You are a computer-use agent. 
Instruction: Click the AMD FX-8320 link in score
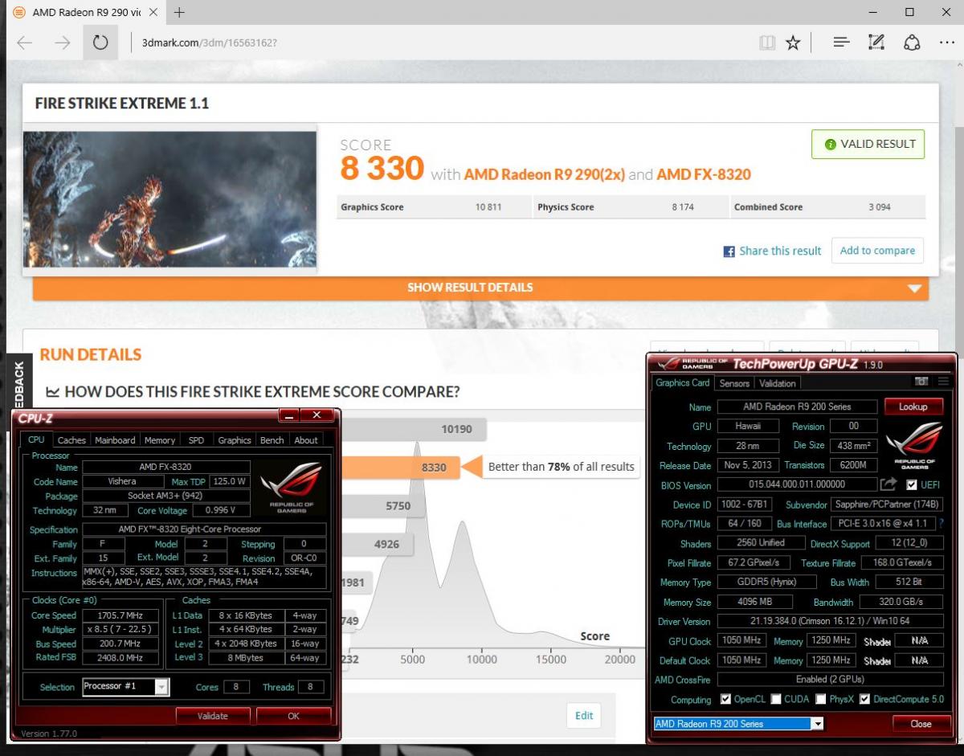coord(704,174)
